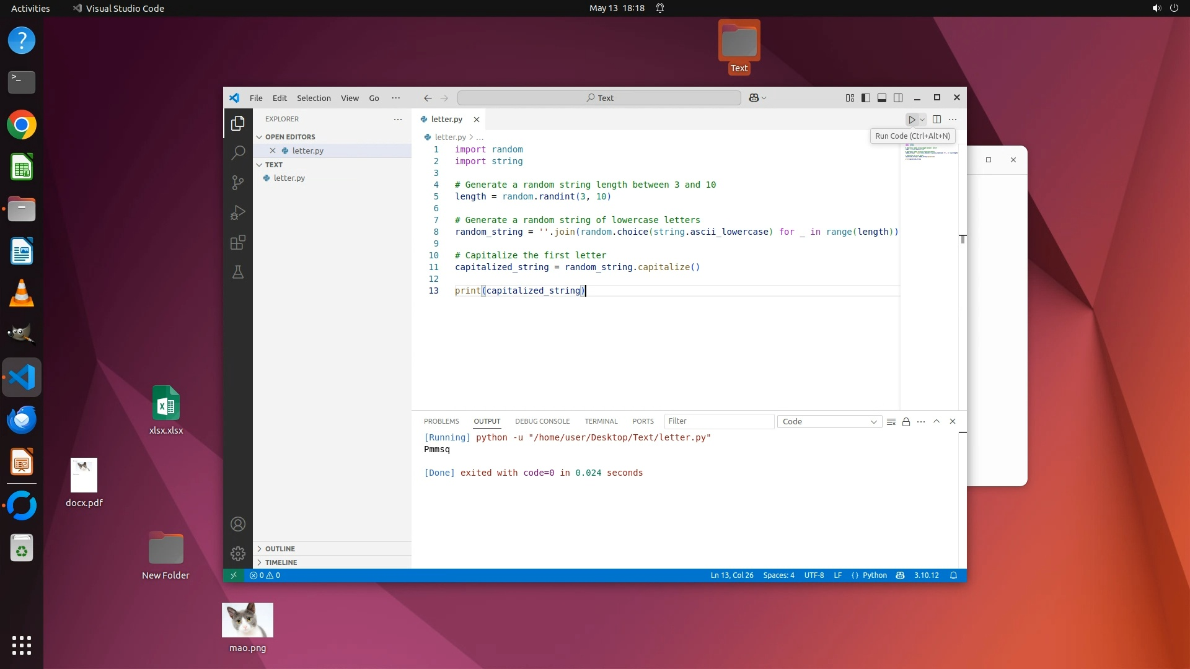Open the Extensions view
Screen dimensions: 1190x669
tap(238, 242)
